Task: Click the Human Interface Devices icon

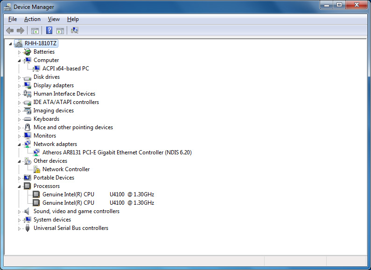Action: (28, 94)
